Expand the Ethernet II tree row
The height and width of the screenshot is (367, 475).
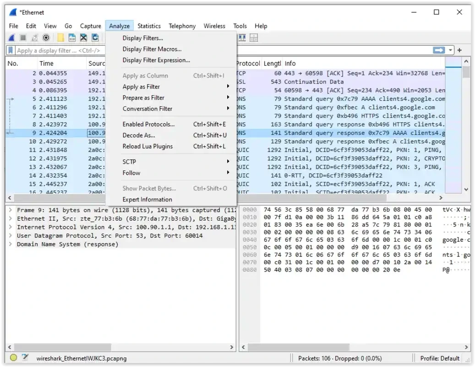(10, 218)
